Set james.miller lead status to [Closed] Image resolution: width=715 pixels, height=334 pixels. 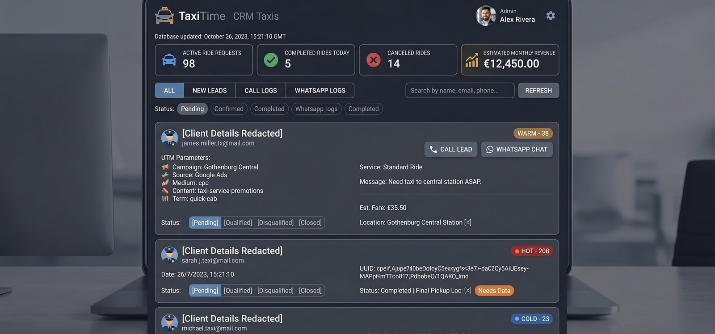coord(310,222)
